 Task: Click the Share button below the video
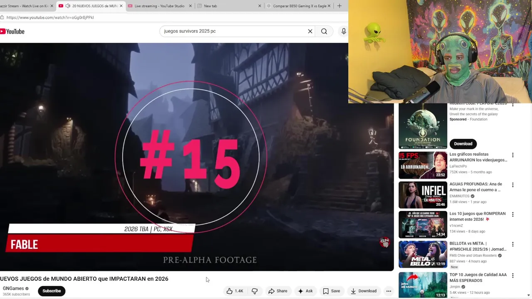pyautogui.click(x=278, y=291)
